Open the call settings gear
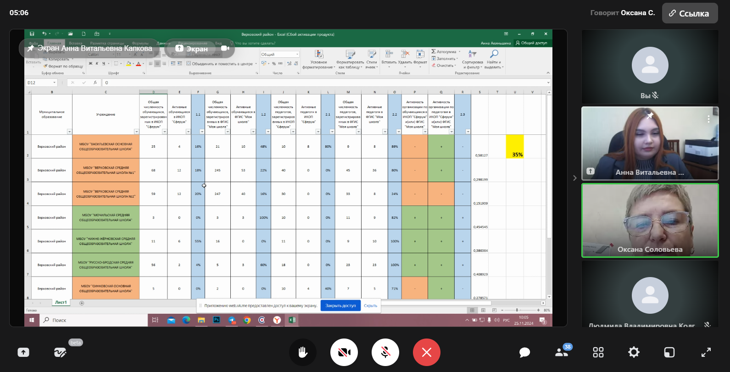730x372 pixels. coord(634,352)
